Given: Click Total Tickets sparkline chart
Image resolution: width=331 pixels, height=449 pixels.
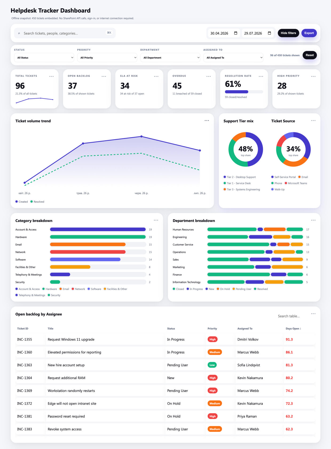Looking at the screenshot, I should pyautogui.click(x=34, y=100).
